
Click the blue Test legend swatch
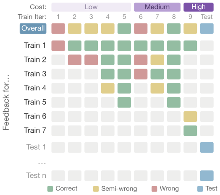[200, 189]
